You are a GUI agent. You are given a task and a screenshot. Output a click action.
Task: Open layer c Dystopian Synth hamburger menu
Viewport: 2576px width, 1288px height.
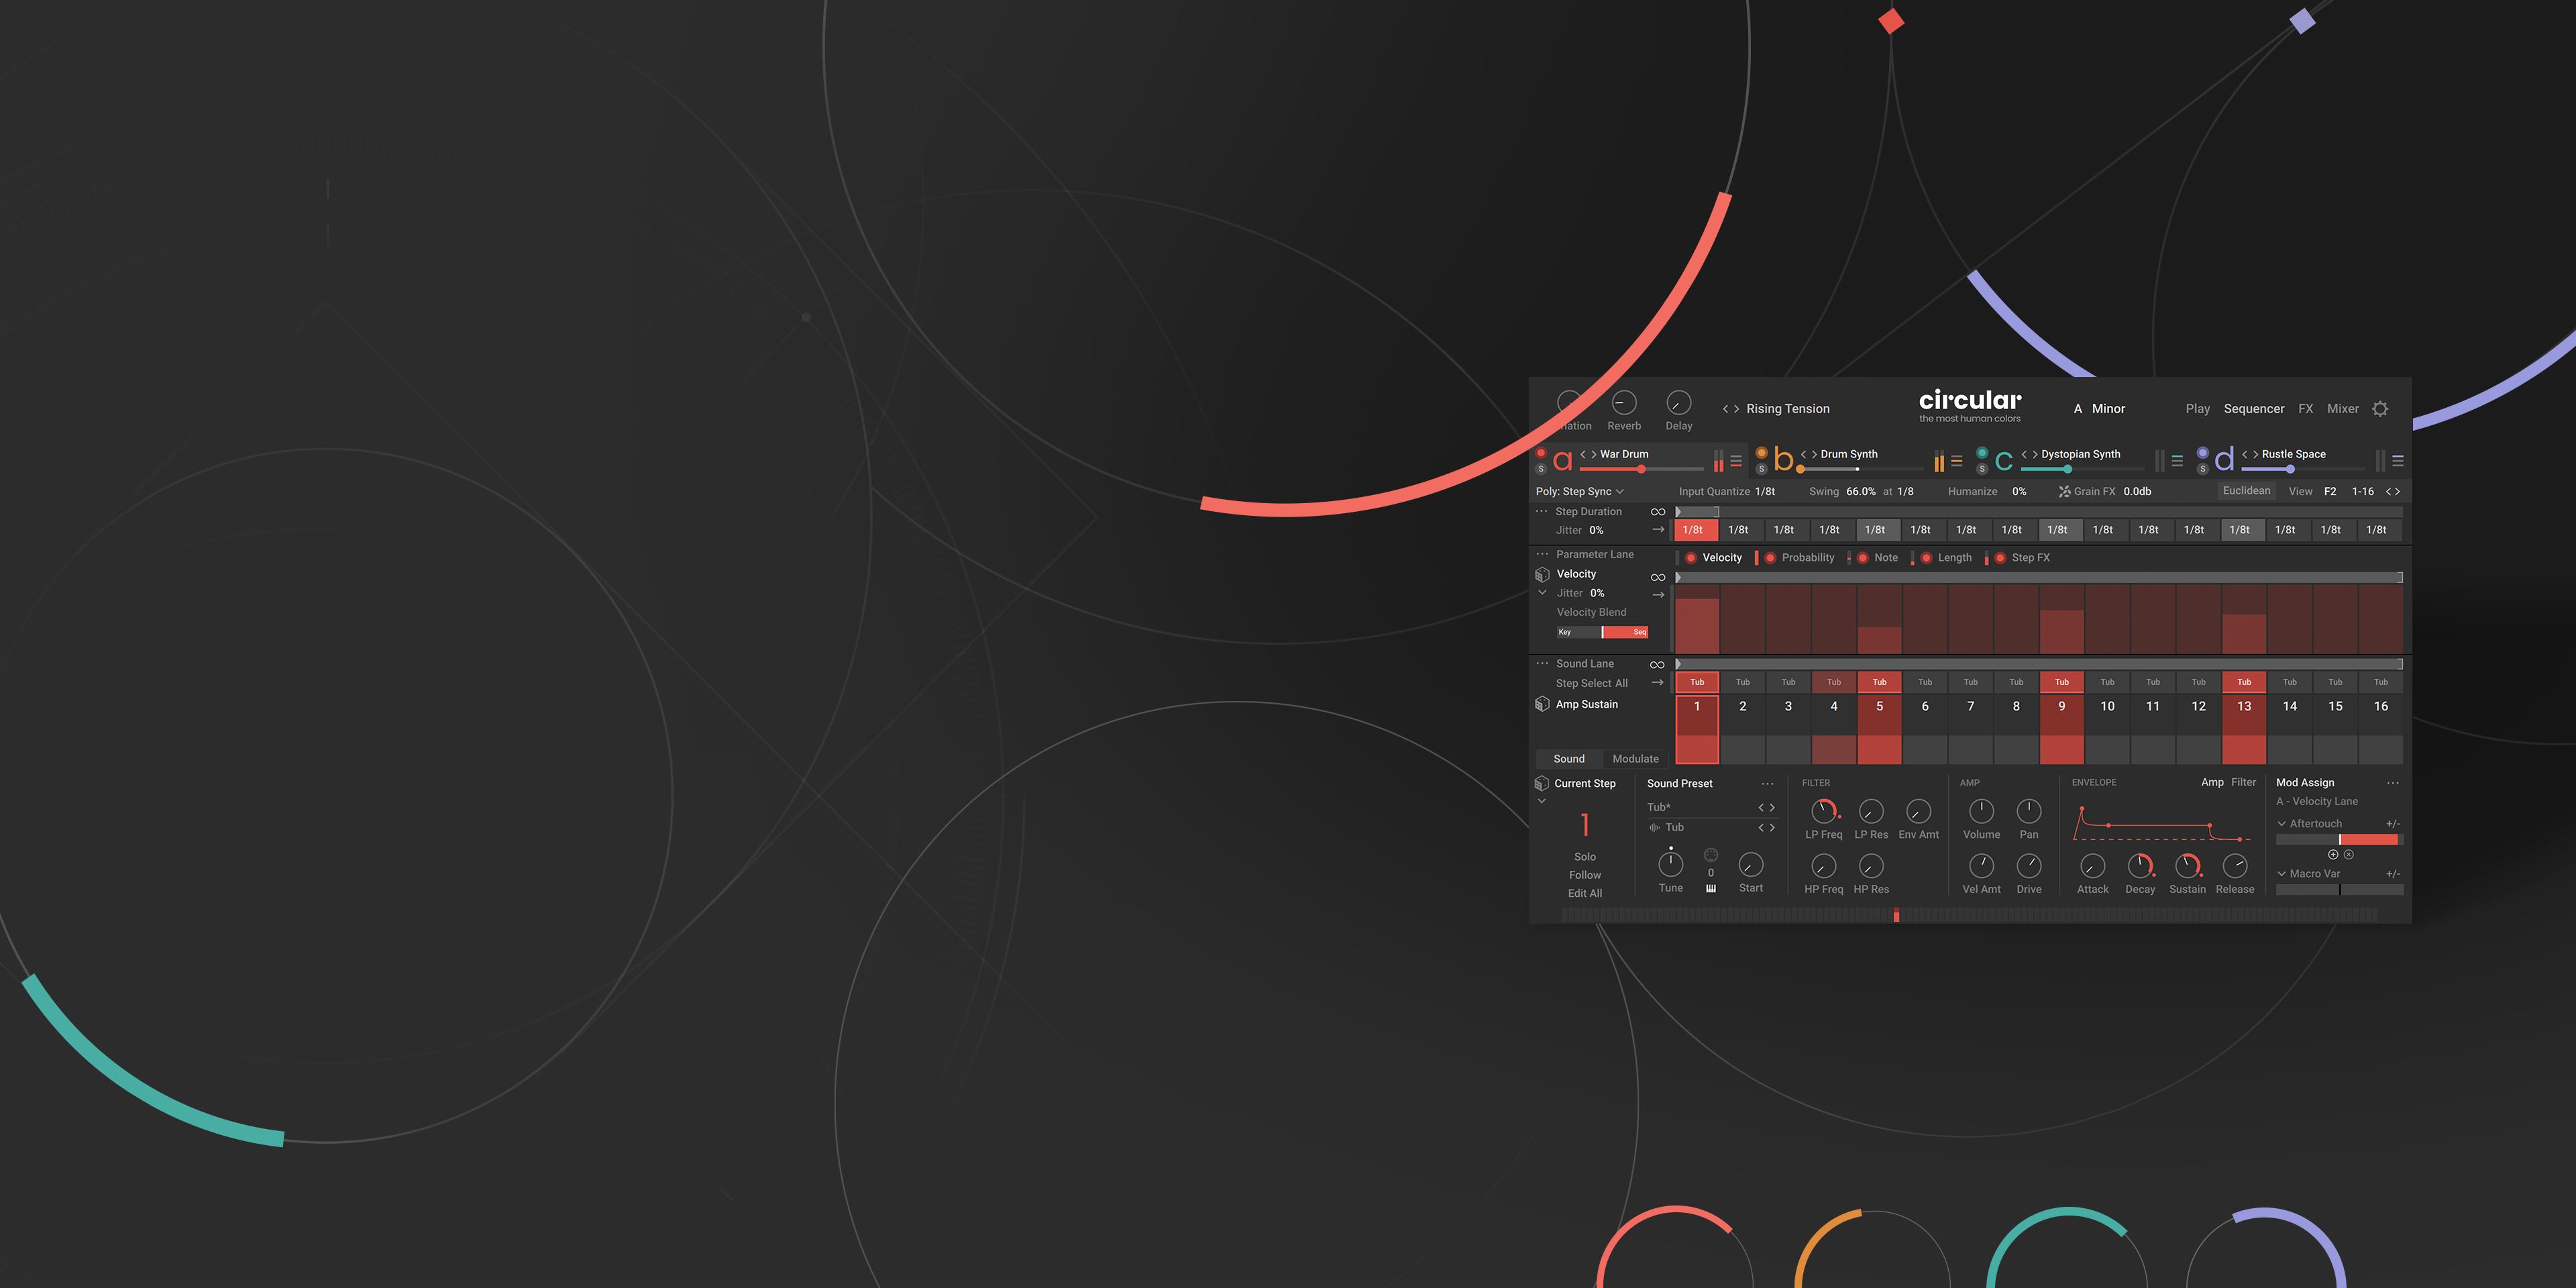(x=2177, y=461)
